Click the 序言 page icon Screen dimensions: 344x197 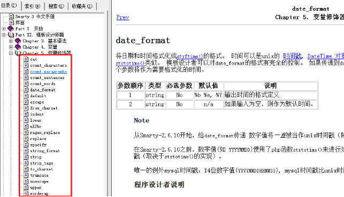[x=11, y=22]
